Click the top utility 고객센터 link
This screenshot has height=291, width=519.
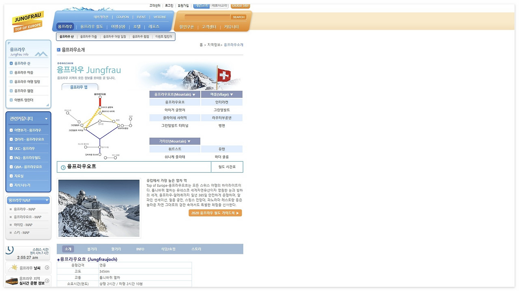[155, 6]
